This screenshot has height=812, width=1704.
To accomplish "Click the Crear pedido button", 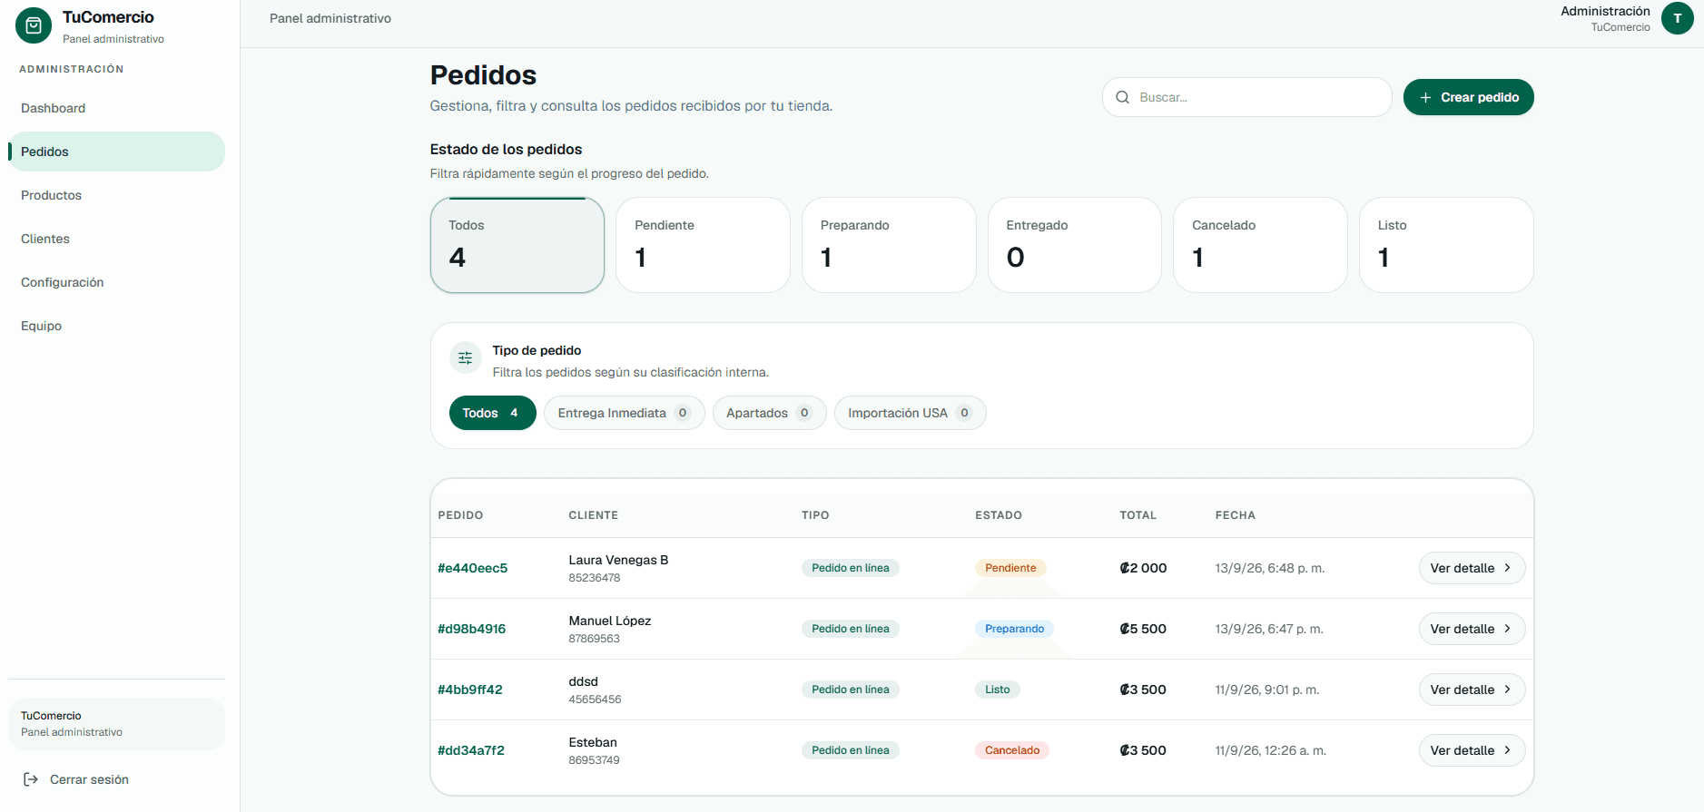I will coord(1468,97).
